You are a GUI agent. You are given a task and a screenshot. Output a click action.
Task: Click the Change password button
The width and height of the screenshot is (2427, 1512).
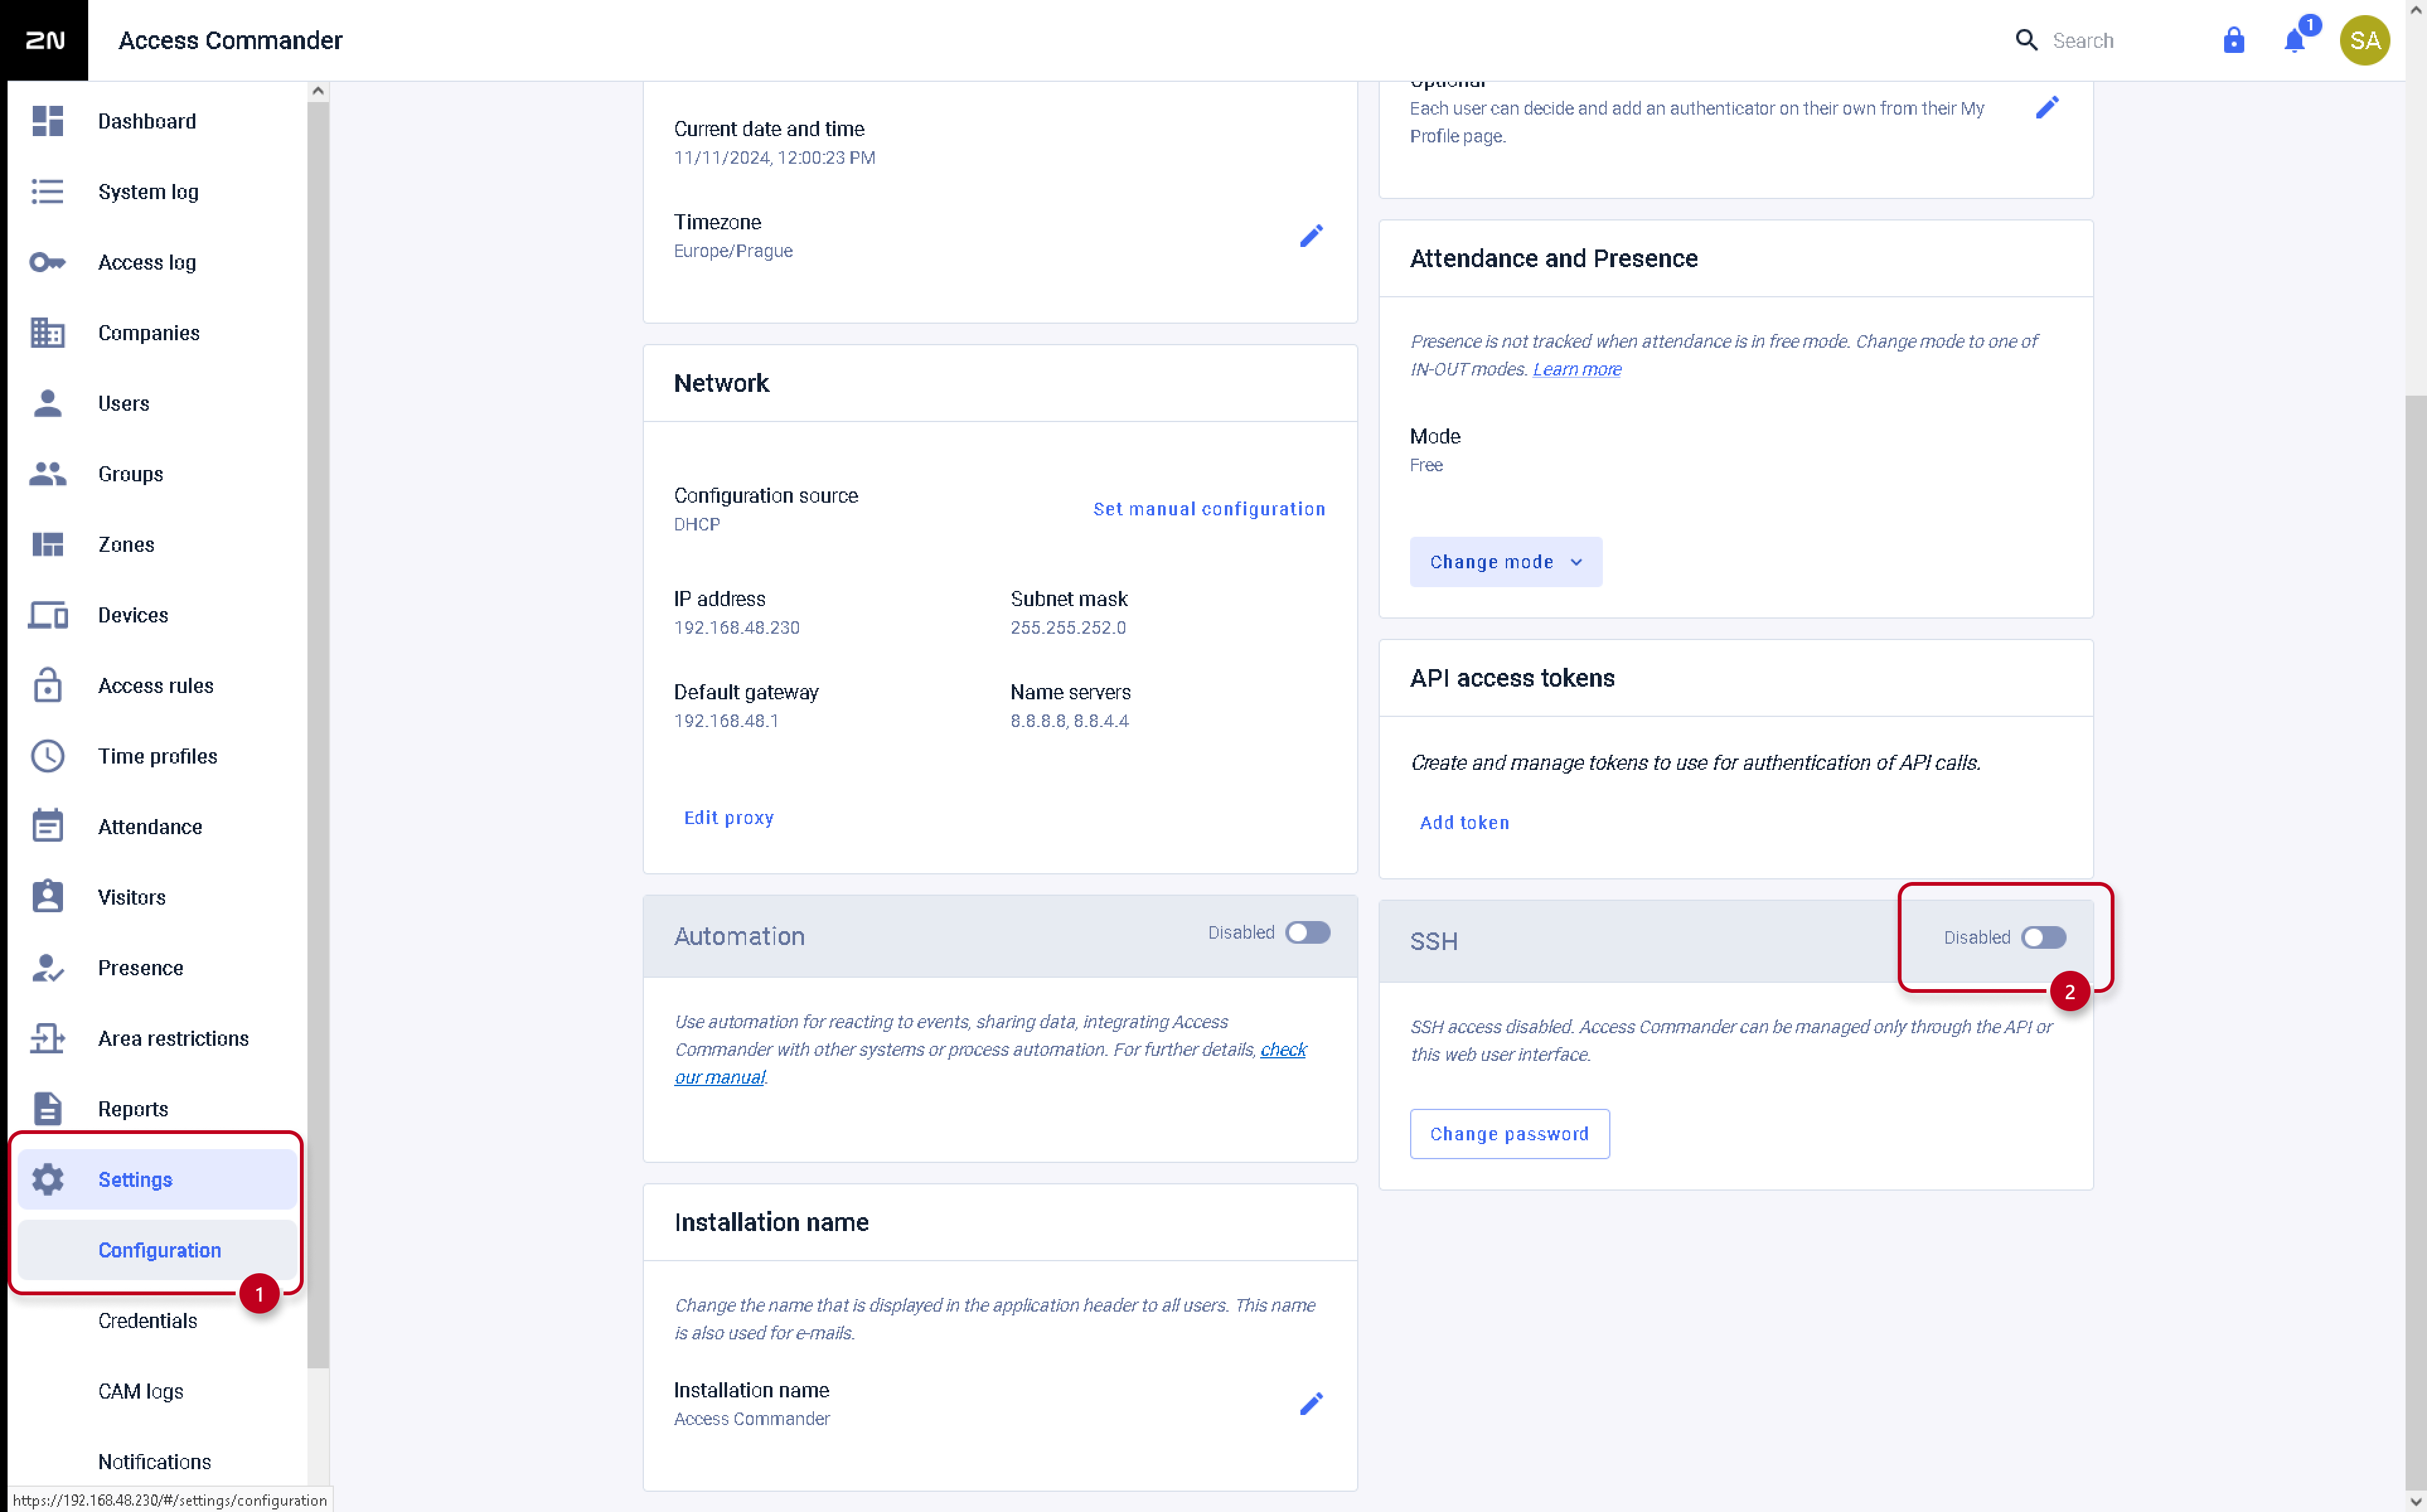tap(1509, 1134)
